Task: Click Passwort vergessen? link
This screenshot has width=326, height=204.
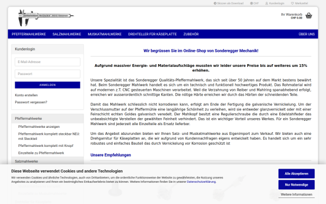Action: pos(31,102)
